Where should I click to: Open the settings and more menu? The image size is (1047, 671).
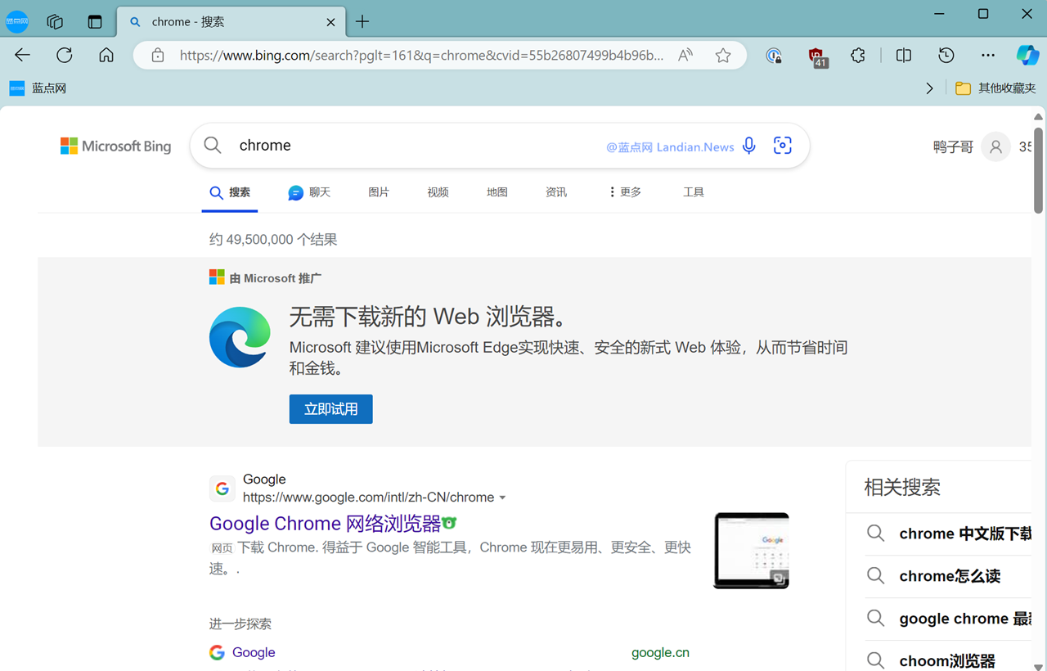click(988, 56)
